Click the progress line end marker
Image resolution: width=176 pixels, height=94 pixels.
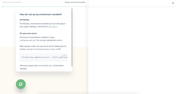86,7
